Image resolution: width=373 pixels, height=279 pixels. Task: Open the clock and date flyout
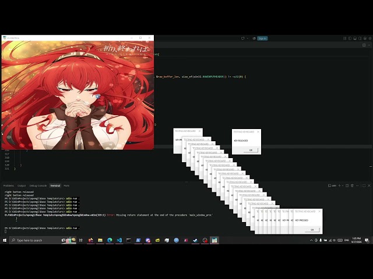coord(356,240)
